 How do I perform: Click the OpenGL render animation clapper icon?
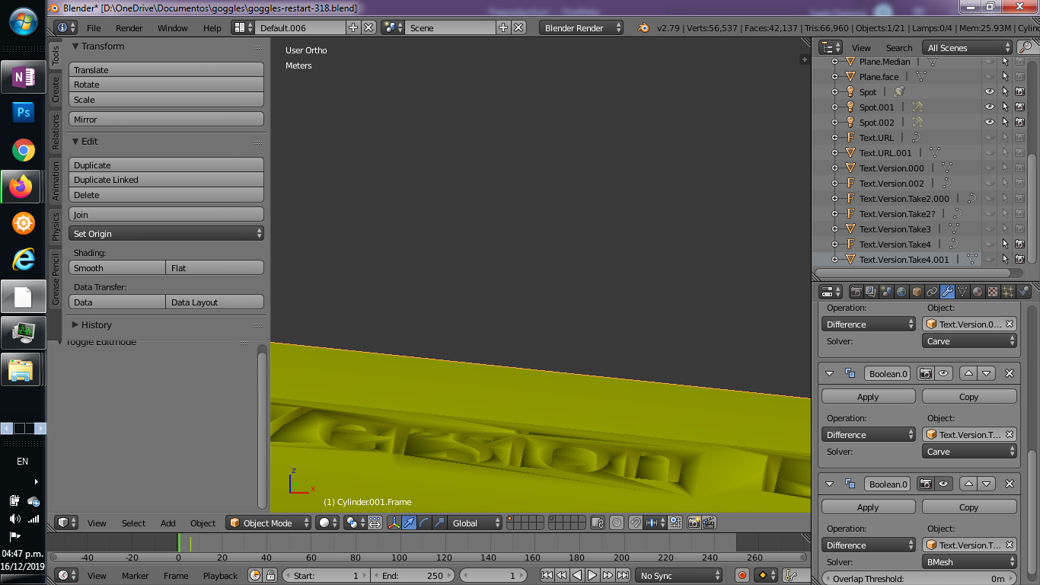pos(709,523)
